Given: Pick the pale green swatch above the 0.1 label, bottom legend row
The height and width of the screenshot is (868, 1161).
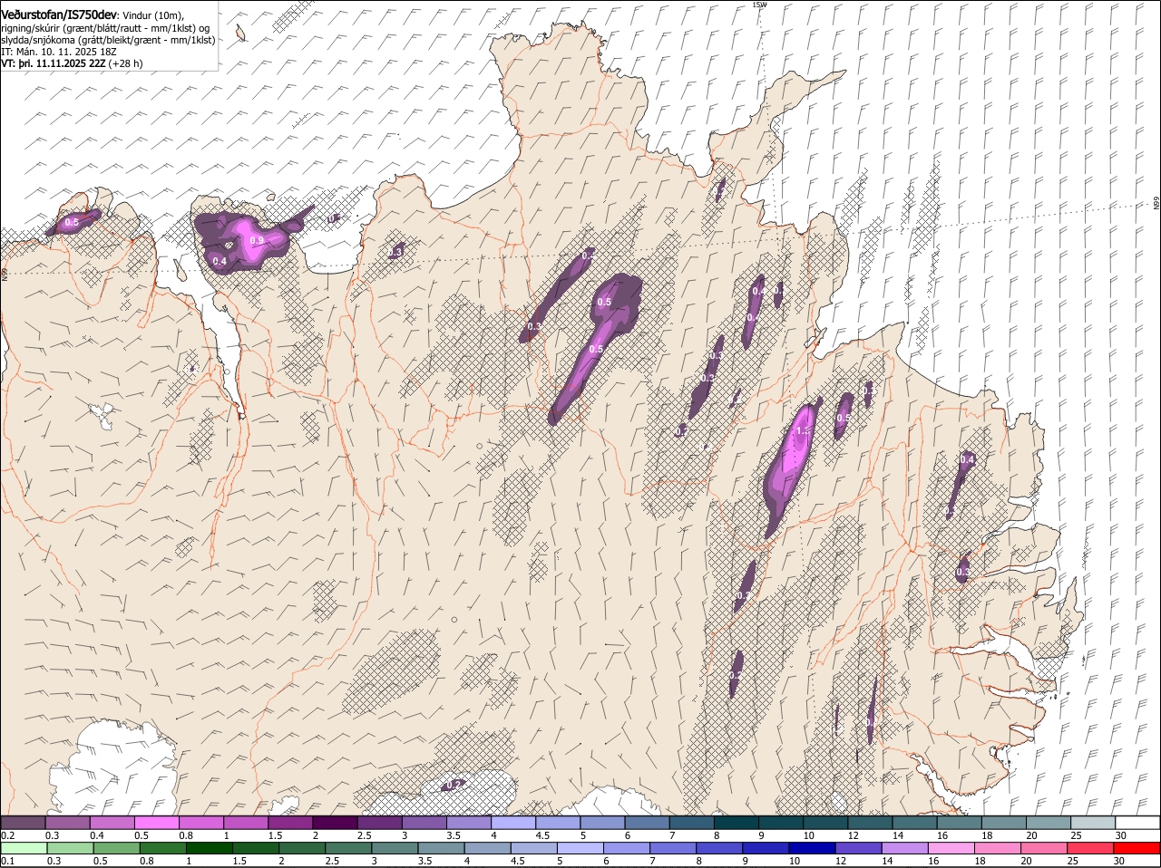Looking at the screenshot, I should coord(23,848).
